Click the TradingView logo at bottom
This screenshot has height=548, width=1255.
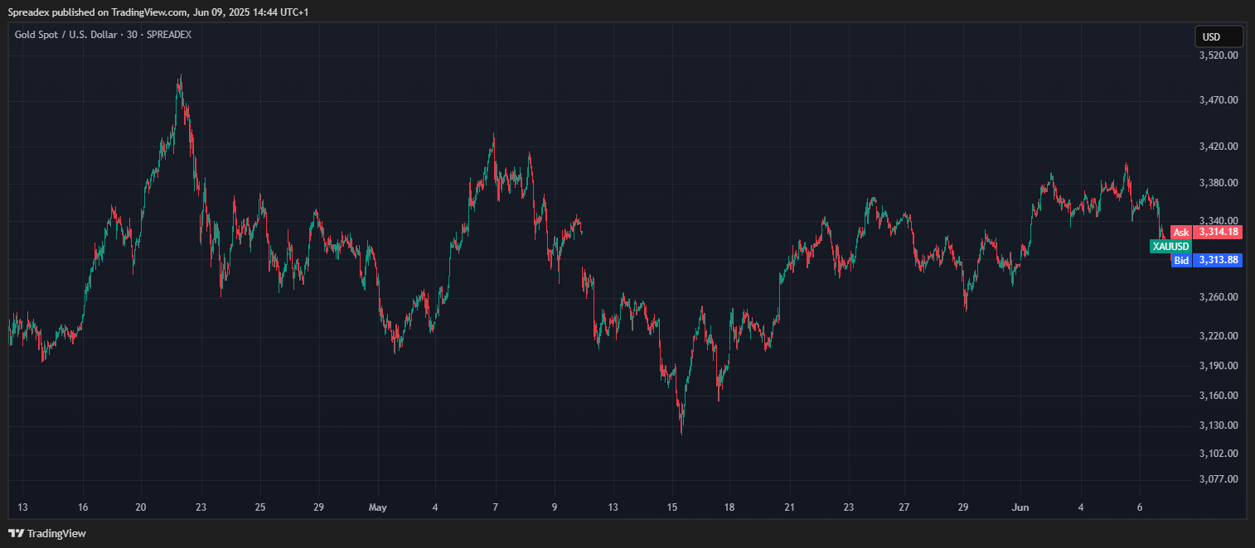[47, 533]
